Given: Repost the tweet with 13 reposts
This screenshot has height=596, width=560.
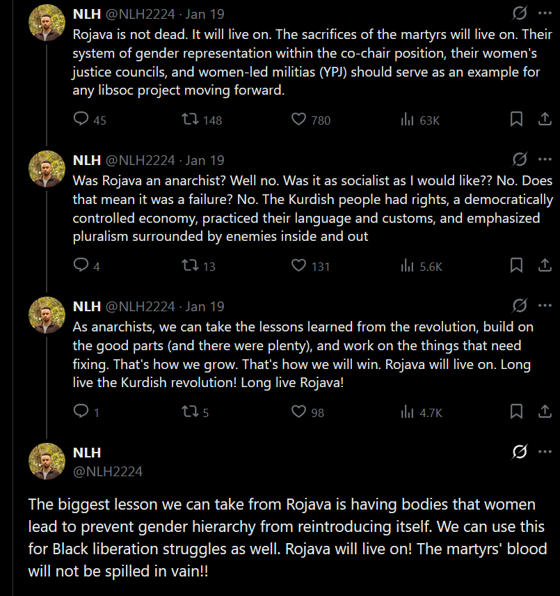Looking at the screenshot, I should pyautogui.click(x=189, y=265).
